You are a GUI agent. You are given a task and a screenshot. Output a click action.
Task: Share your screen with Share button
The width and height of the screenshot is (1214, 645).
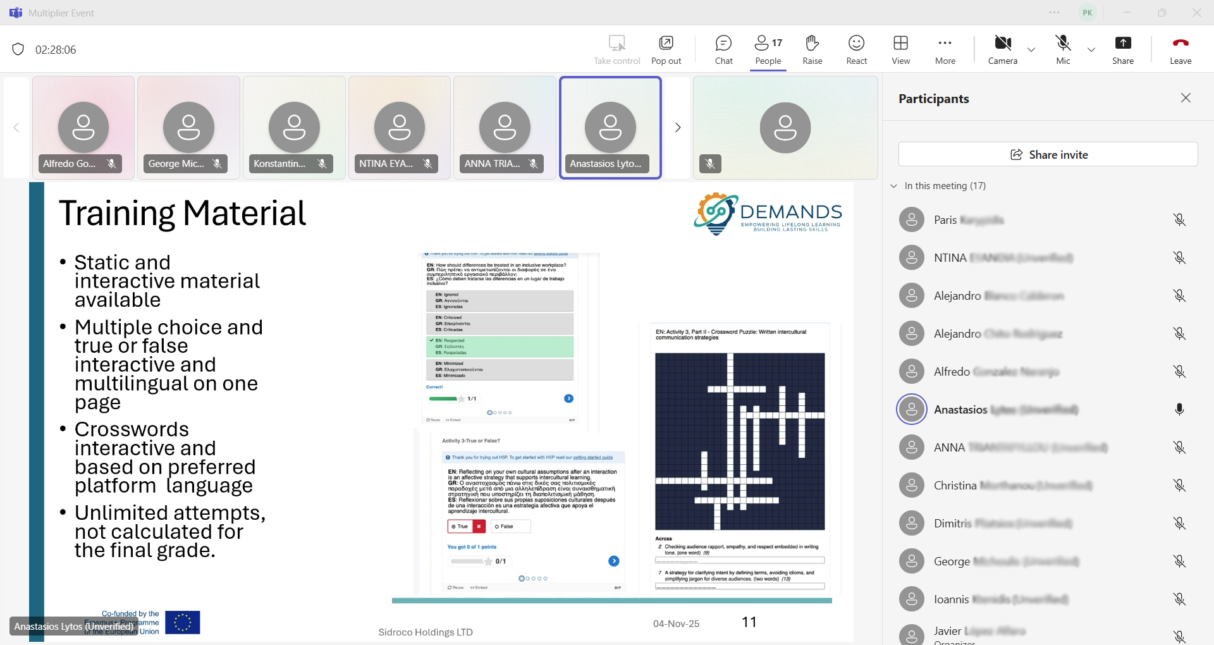coord(1122,49)
